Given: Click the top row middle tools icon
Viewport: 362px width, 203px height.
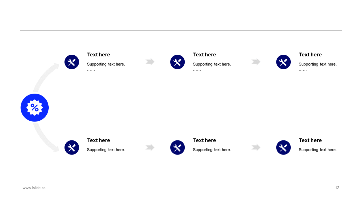Looking at the screenshot, I should pos(178,62).
